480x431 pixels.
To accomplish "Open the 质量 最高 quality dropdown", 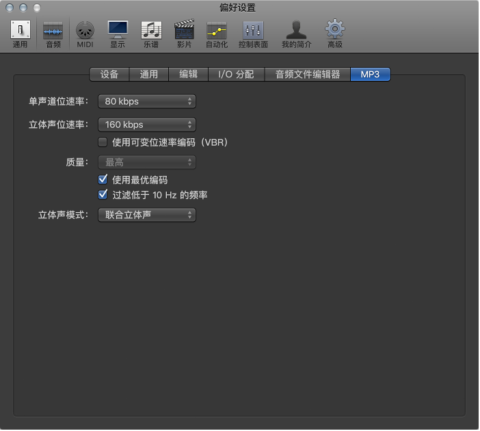I will (147, 162).
